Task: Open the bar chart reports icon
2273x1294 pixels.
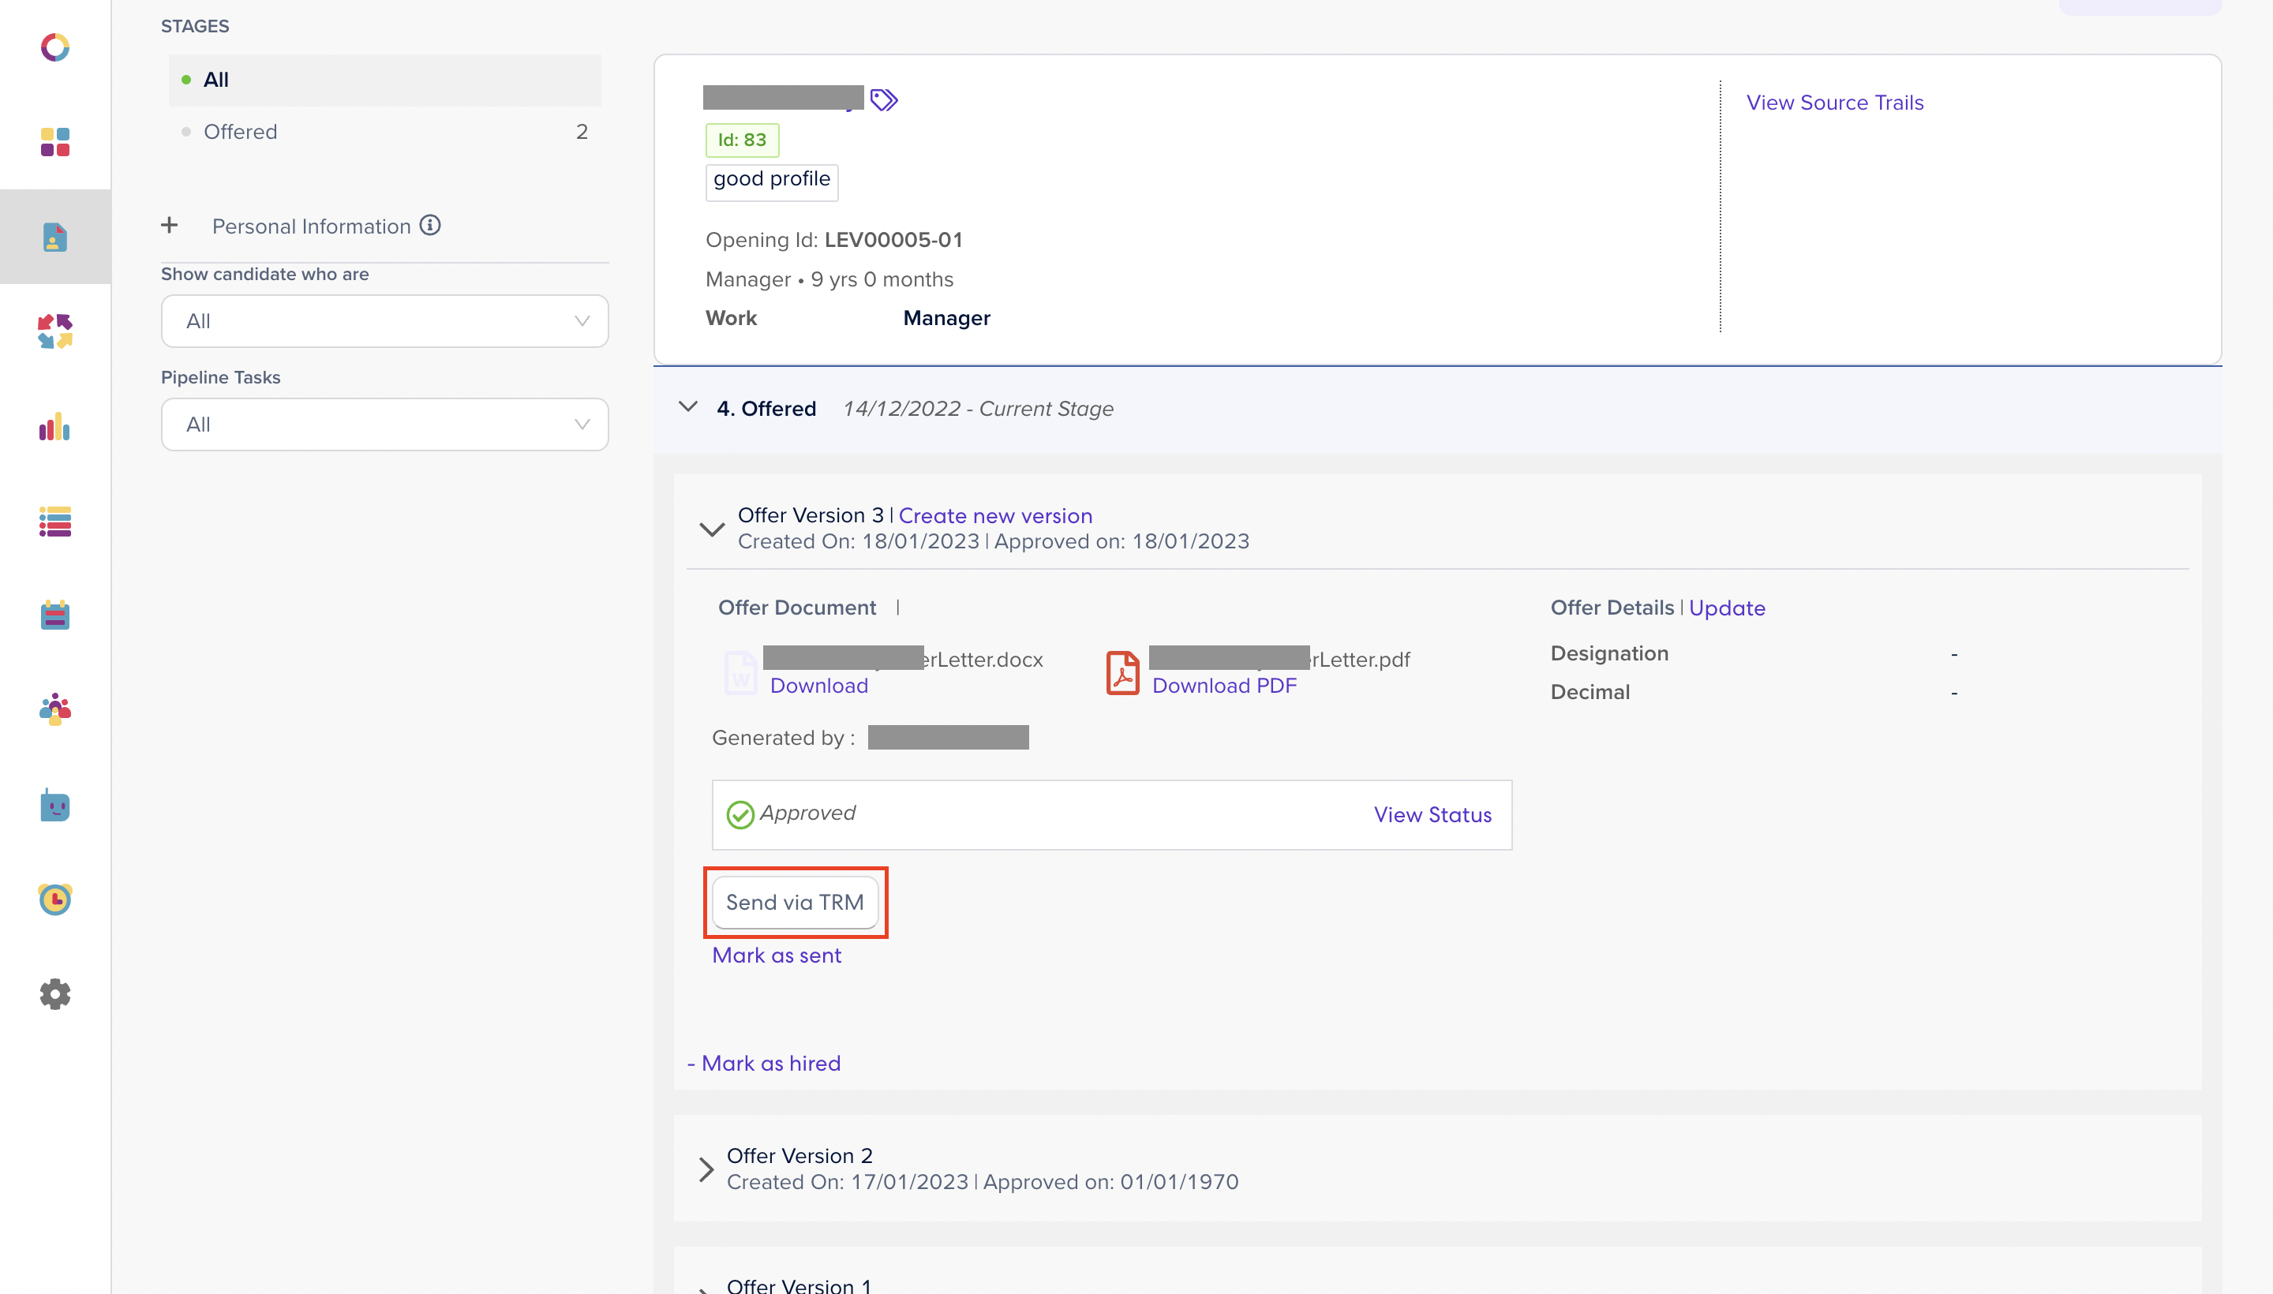Action: click(x=55, y=427)
